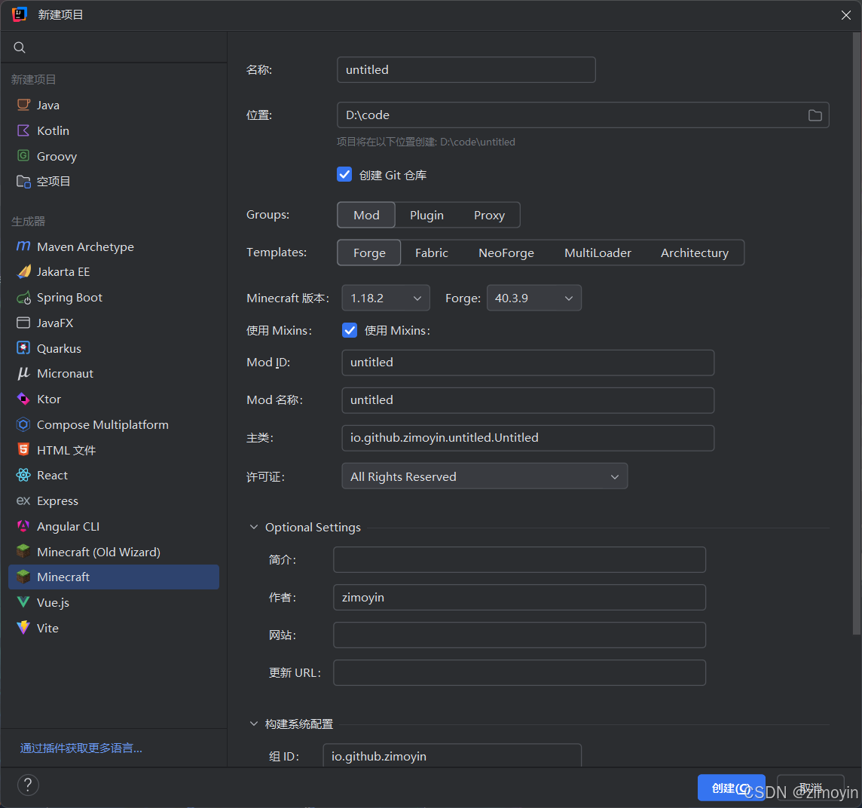Choose the Maven Archetype generator icon
Viewport: 862px width, 808px height.
[23, 246]
